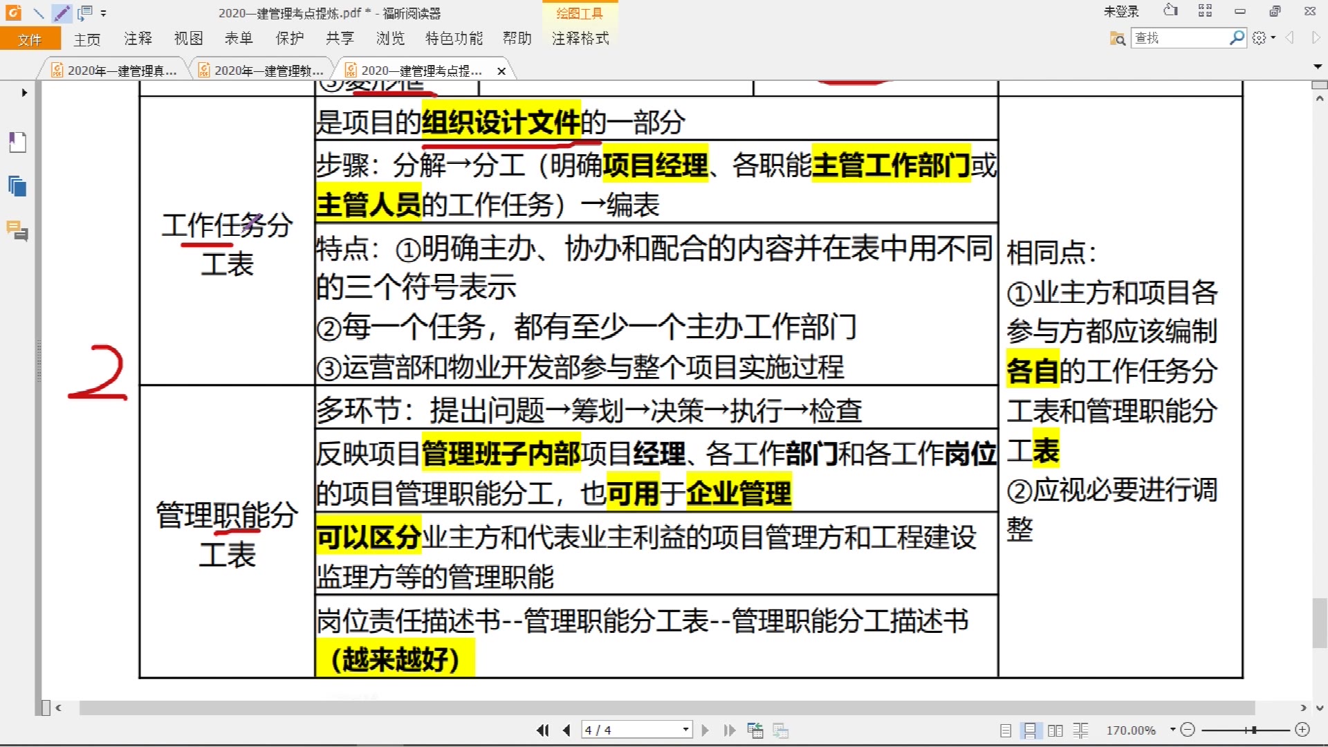Click the ribbon display grid icon

point(1205,10)
